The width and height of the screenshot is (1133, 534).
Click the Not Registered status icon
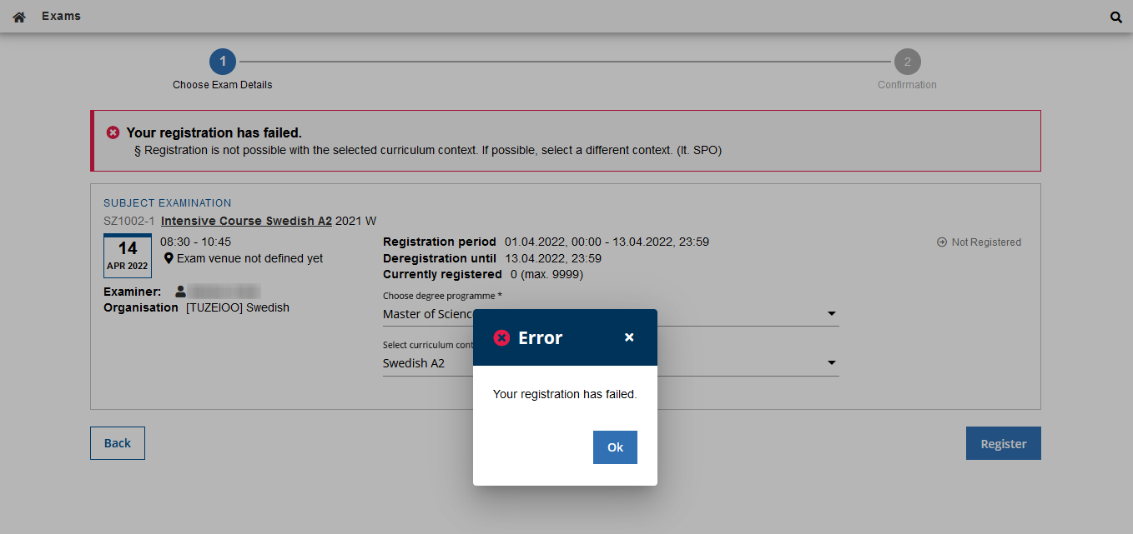pyautogui.click(x=942, y=242)
